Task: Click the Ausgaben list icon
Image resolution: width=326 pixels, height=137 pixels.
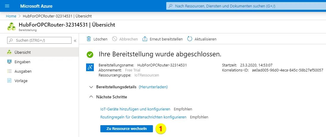Action: pyautogui.click(x=9, y=71)
